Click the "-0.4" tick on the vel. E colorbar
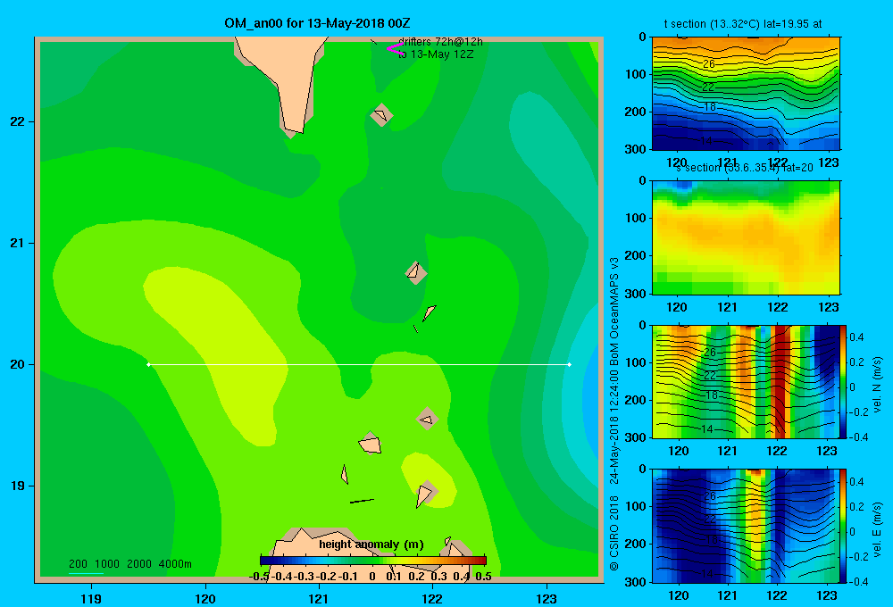The width and height of the screenshot is (893, 607). click(x=859, y=581)
